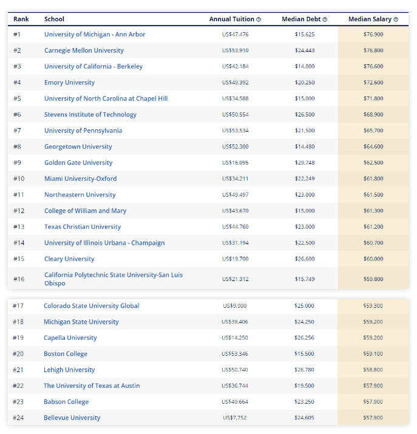Open Colorado State University Global link
The width and height of the screenshot is (417, 434).
(x=91, y=306)
